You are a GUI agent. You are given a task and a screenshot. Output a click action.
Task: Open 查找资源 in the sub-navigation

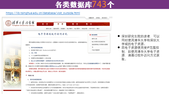(x=56, y=29)
